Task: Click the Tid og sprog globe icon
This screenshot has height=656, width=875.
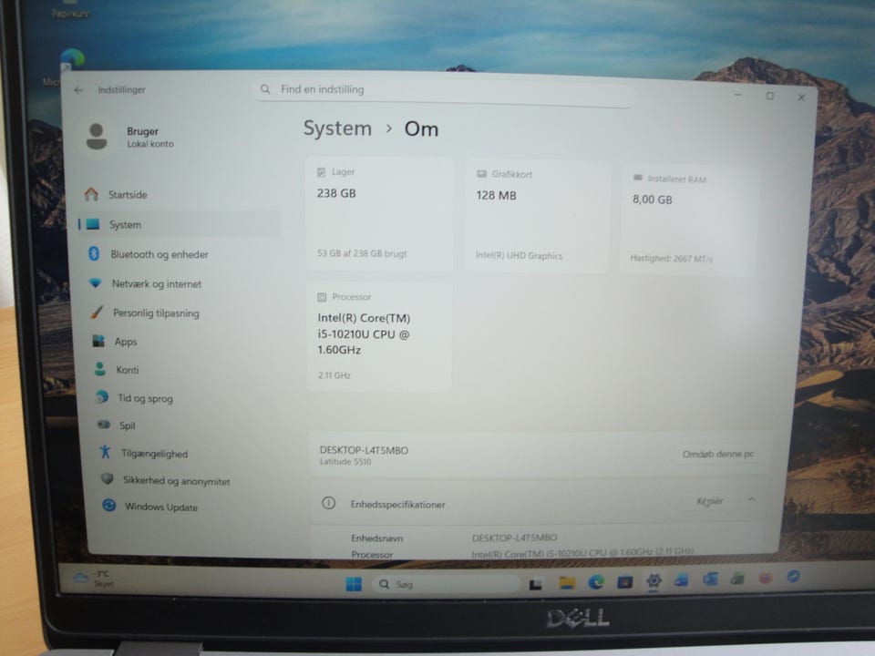Action: [102, 397]
